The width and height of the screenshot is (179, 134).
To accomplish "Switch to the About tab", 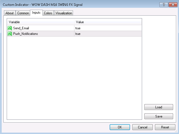I will pos(10,13).
